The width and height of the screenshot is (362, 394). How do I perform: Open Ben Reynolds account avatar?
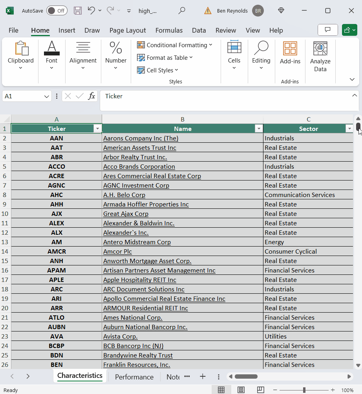(258, 11)
